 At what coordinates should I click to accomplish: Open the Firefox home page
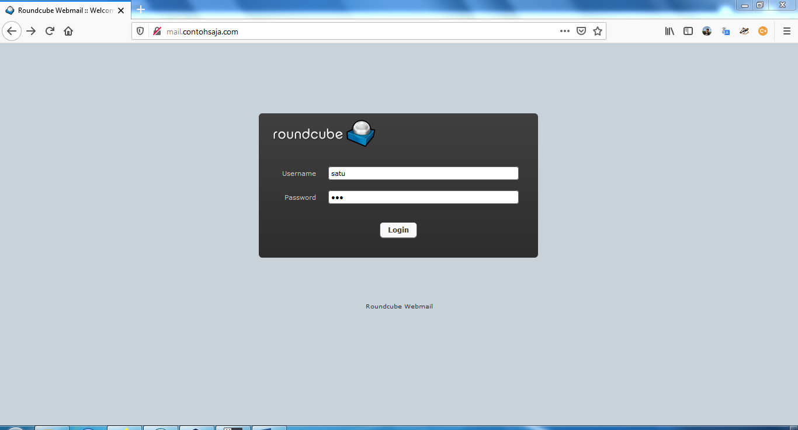tap(68, 31)
